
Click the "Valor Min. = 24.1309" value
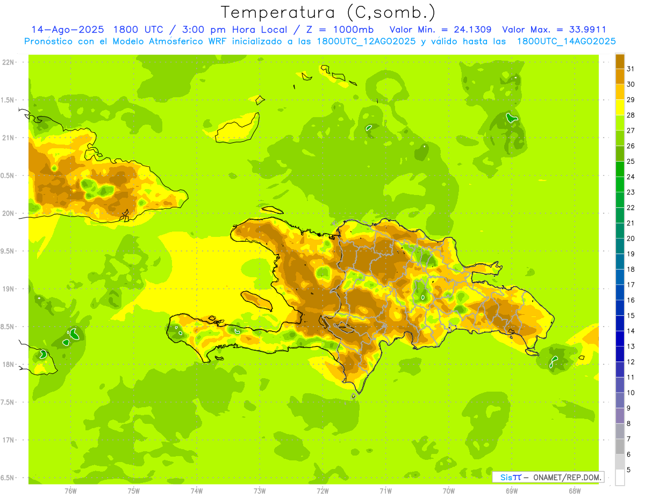[x=441, y=30]
